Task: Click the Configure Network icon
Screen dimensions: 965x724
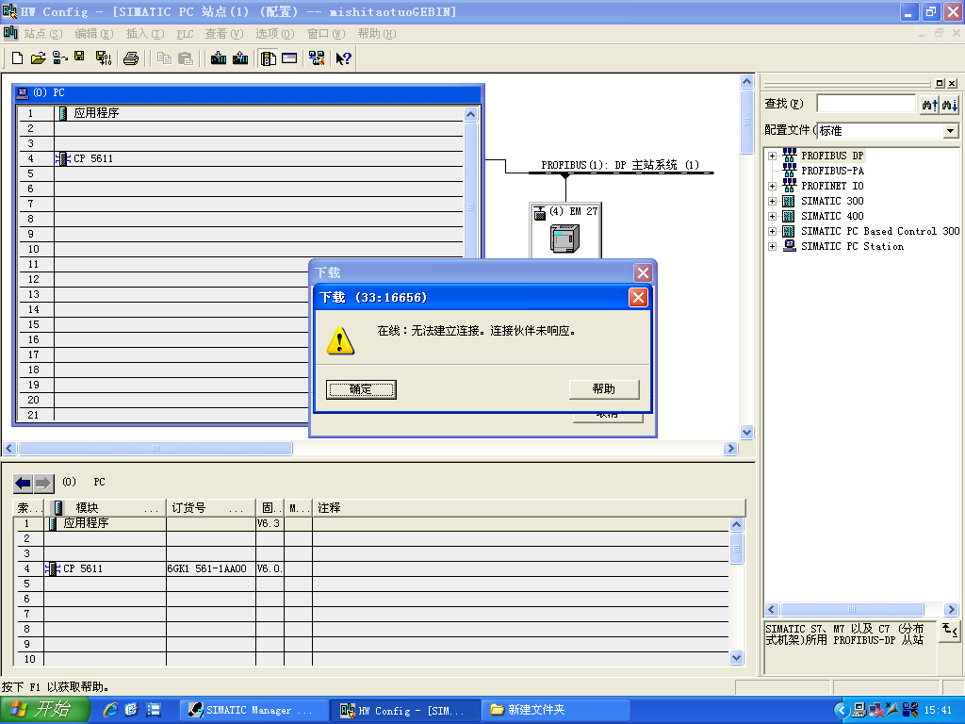Action: point(317,58)
